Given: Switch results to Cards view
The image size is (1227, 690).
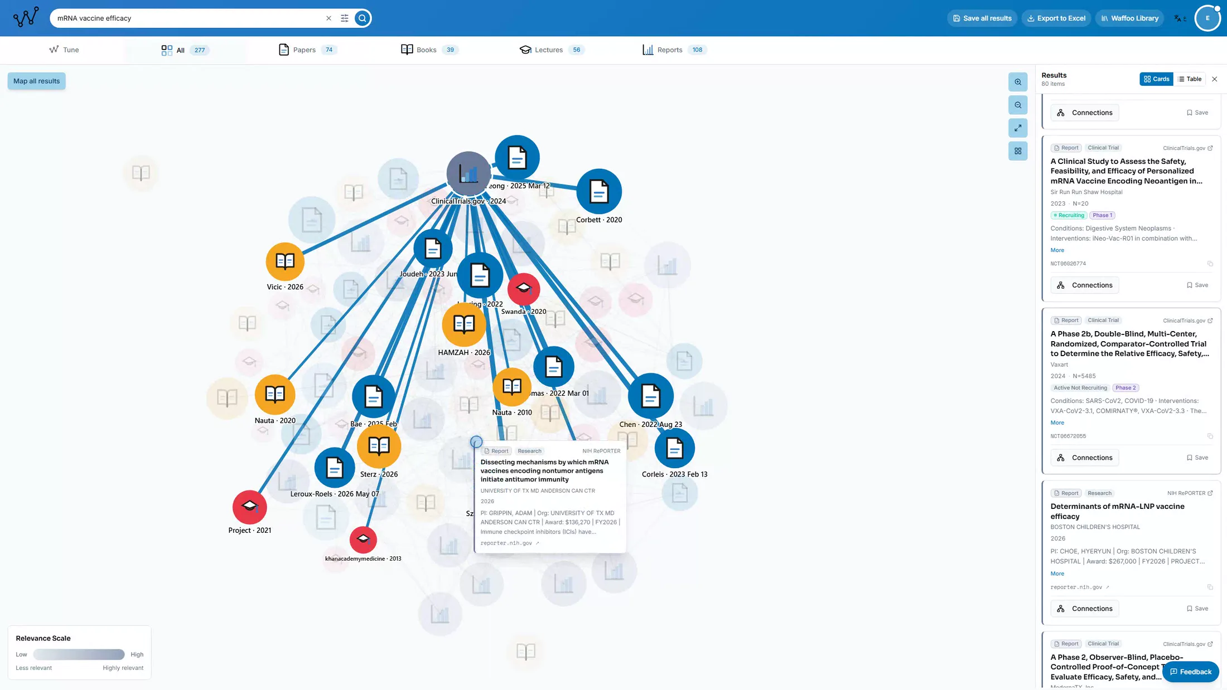Looking at the screenshot, I should pyautogui.click(x=1156, y=79).
